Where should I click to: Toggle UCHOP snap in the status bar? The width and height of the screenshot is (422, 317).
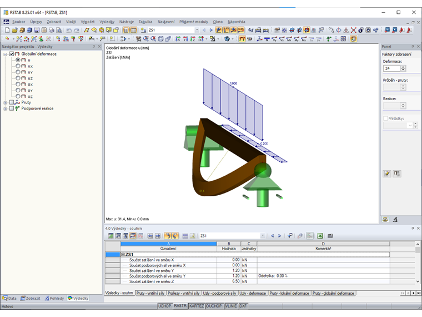pos(165,306)
